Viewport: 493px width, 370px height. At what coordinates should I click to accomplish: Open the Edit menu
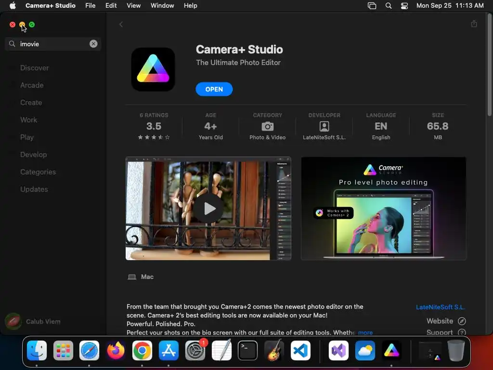[x=111, y=5]
